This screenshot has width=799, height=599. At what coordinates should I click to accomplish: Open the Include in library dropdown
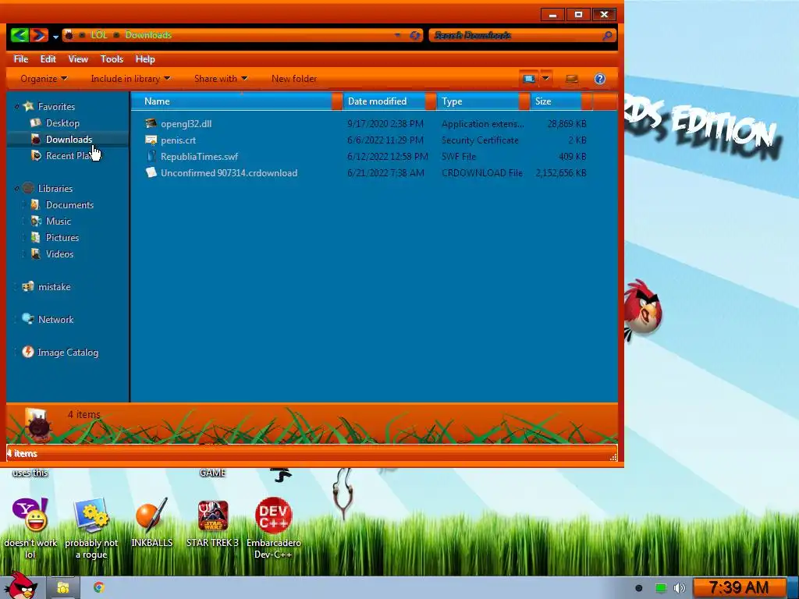(130, 79)
